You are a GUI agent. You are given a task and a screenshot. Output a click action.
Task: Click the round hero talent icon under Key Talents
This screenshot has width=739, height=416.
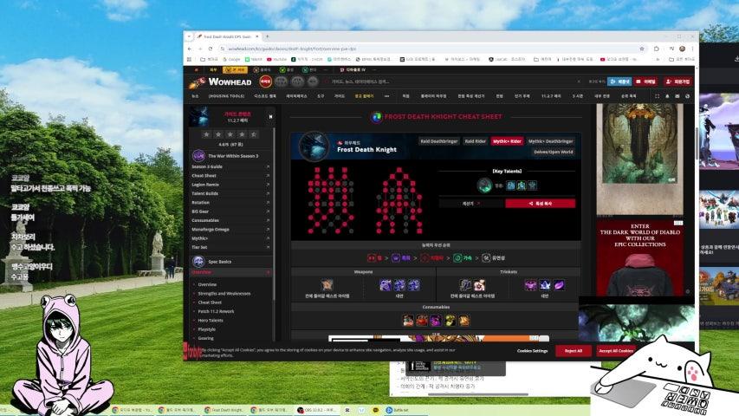(x=484, y=185)
